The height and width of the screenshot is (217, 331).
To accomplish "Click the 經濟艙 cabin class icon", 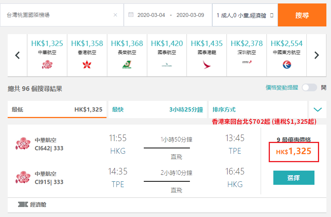I will pos(23,204).
